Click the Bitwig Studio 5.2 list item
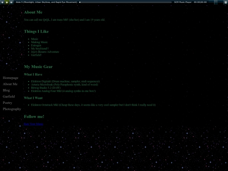The height and width of the screenshot is (171, 228). tap(46, 88)
